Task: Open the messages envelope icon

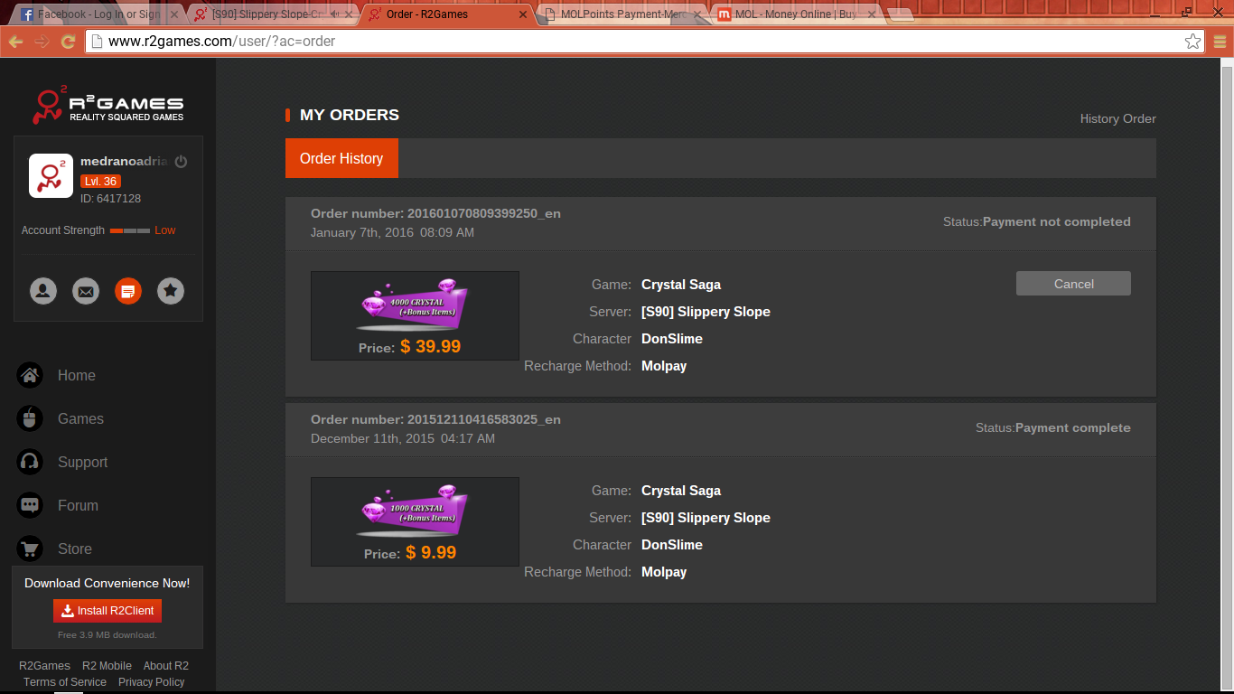Action: pos(86,291)
